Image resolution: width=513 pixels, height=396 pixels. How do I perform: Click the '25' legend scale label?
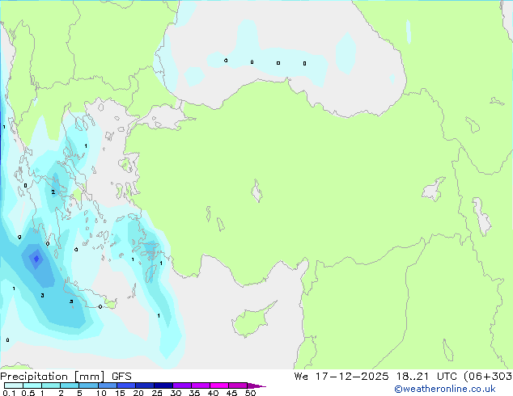click(157, 393)
